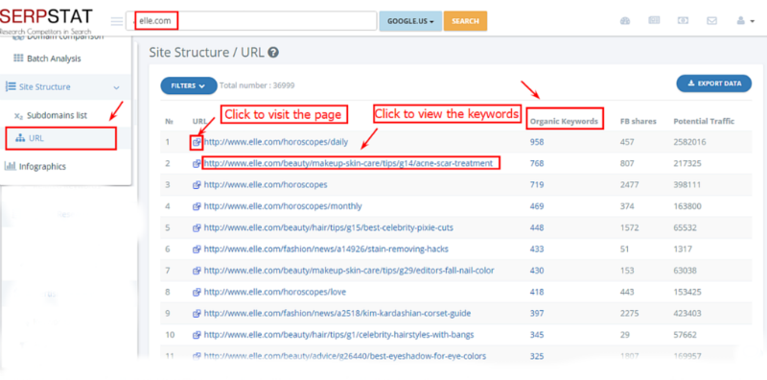Sort by FB shares column header
767x380 pixels.
(x=639, y=121)
